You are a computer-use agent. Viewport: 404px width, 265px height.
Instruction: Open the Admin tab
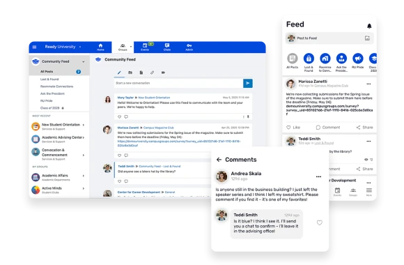[x=189, y=47]
